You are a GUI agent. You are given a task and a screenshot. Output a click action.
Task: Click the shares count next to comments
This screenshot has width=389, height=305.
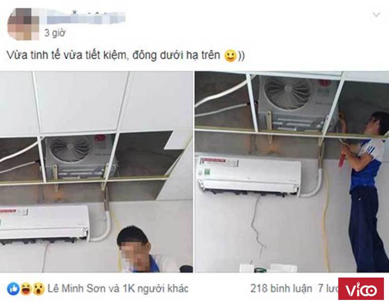click(328, 289)
